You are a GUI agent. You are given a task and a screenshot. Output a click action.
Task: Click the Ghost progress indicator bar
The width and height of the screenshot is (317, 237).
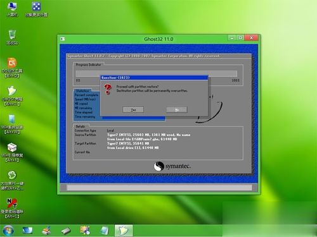pyautogui.click(x=157, y=73)
